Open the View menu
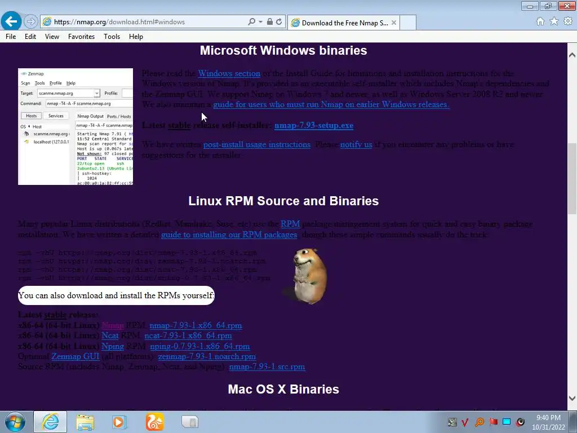The width and height of the screenshot is (577, 433). click(52, 37)
